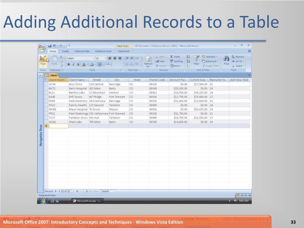Open the font size 11 dropdown
The image size is (304, 228).
105,58
